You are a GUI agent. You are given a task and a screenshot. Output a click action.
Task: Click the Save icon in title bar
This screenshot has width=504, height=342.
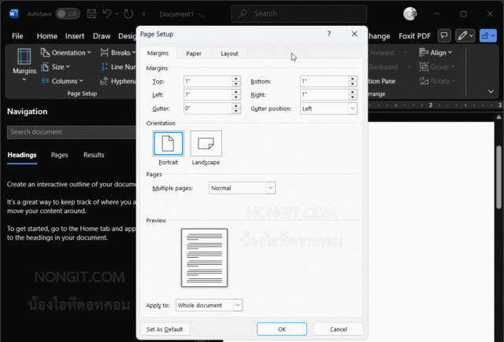click(91, 13)
